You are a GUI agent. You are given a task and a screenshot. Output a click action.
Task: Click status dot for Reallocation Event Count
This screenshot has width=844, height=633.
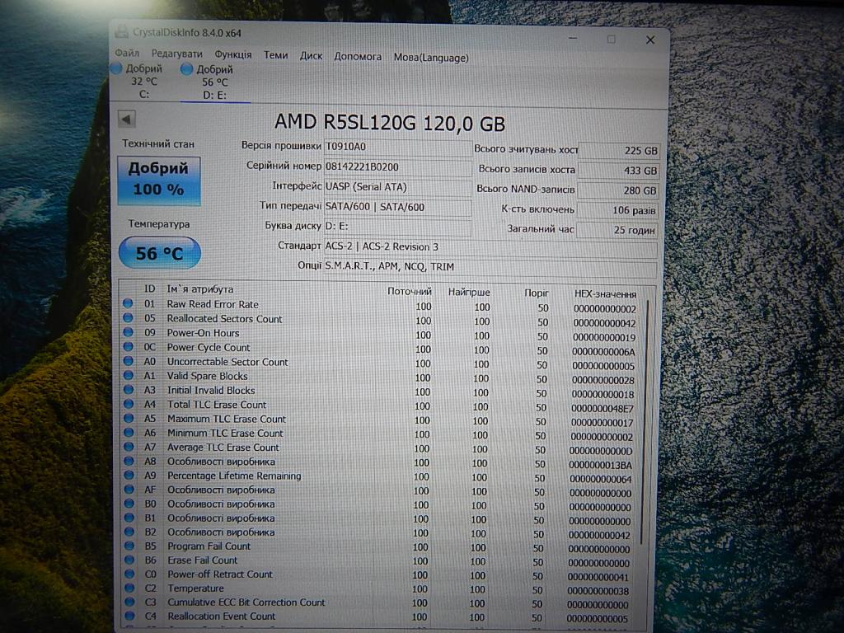coord(129,616)
